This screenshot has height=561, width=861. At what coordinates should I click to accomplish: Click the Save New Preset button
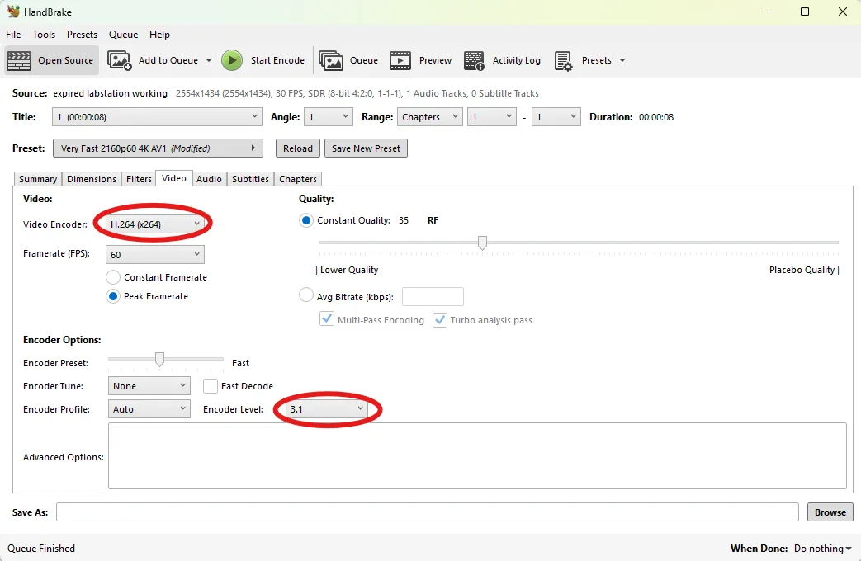click(366, 148)
